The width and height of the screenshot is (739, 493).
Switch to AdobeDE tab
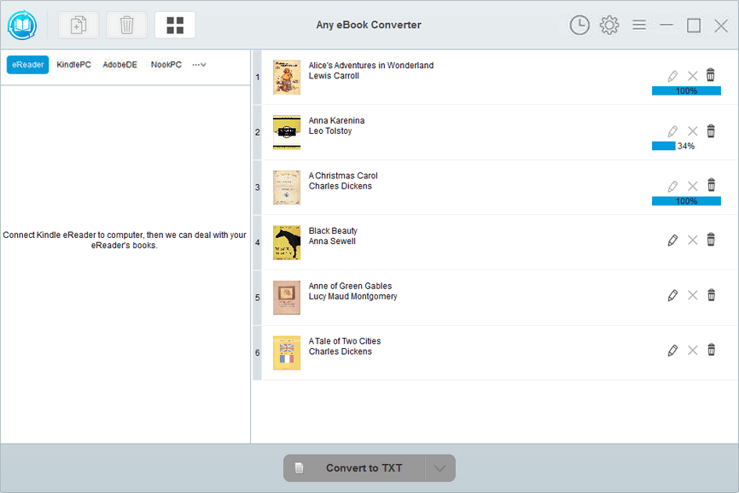119,65
